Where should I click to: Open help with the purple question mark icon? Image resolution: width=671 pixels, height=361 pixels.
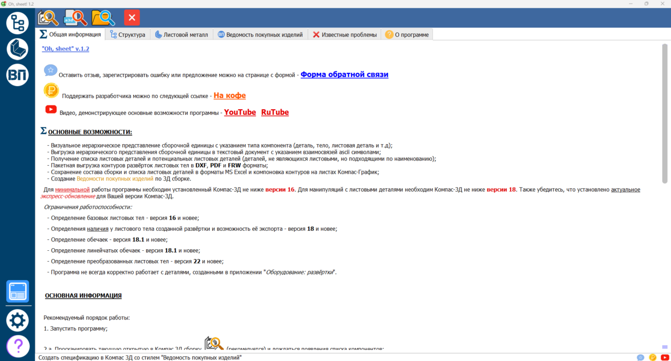pyautogui.click(x=17, y=346)
